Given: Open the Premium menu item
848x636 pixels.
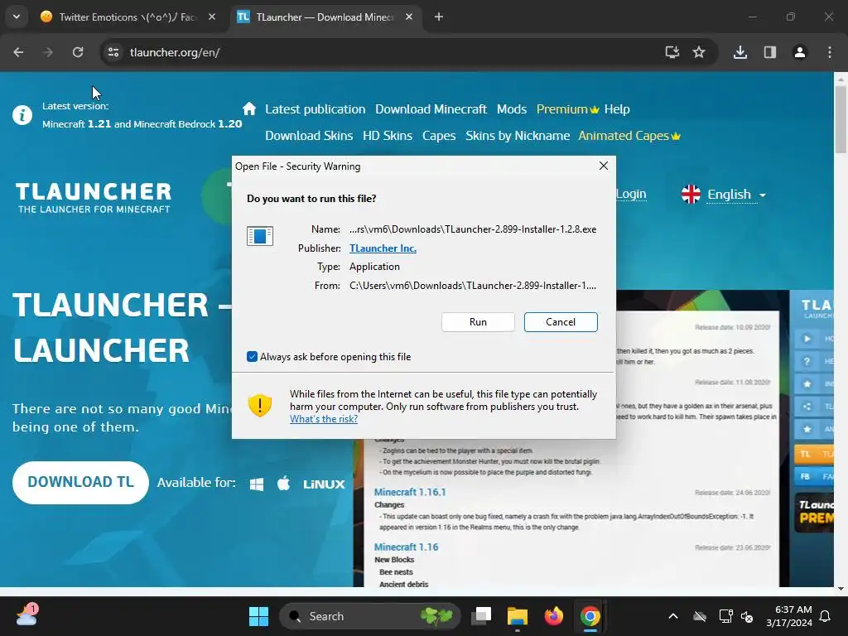Looking at the screenshot, I should click(567, 109).
